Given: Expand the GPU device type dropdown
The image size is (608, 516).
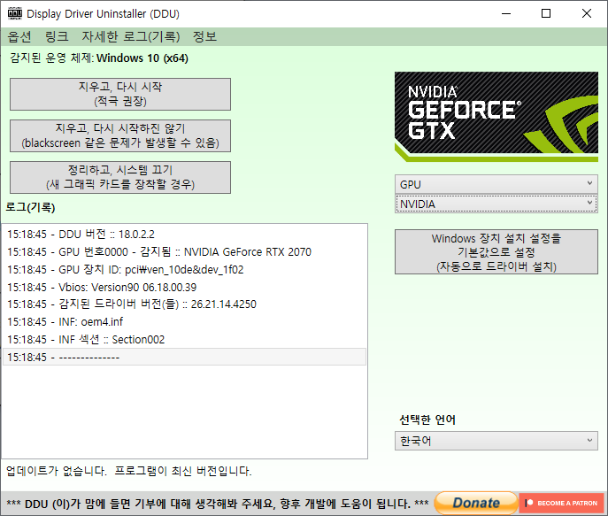Looking at the screenshot, I should tap(496, 184).
